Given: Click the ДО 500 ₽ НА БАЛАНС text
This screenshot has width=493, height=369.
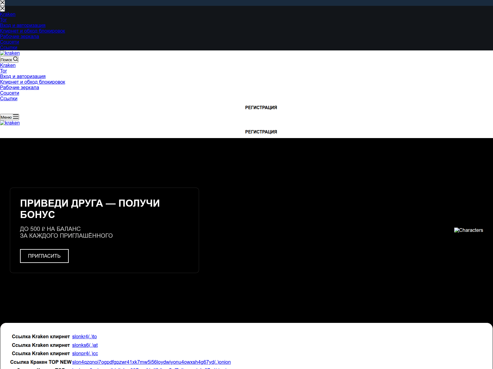Looking at the screenshot, I should [50, 229].
